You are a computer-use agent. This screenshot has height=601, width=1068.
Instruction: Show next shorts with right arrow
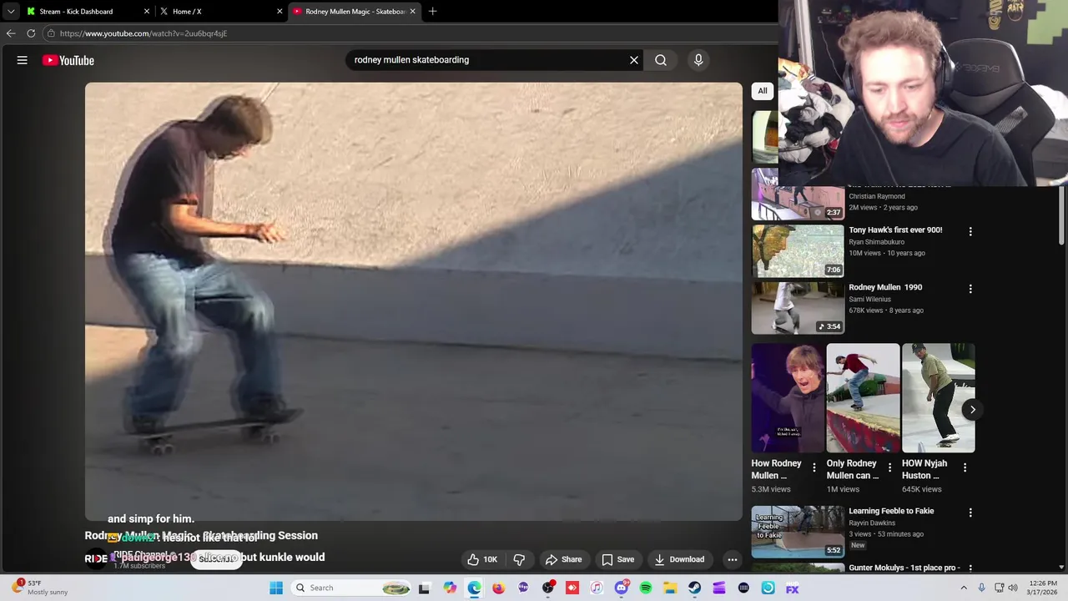click(x=972, y=409)
